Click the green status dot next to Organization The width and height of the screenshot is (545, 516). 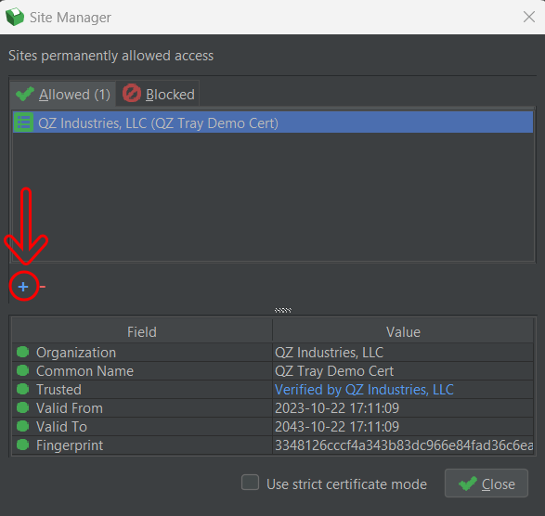tap(23, 352)
